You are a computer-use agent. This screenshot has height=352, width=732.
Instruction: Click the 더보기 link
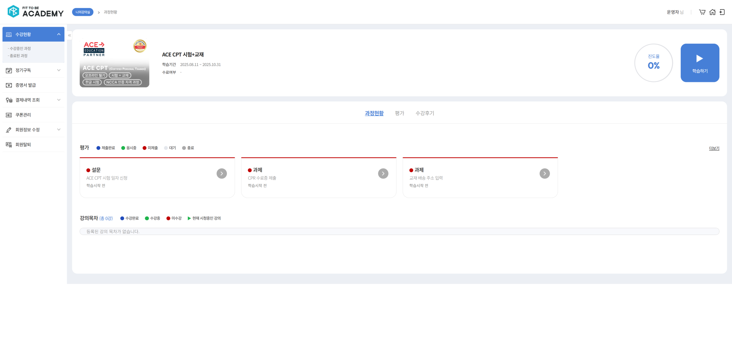(714, 148)
